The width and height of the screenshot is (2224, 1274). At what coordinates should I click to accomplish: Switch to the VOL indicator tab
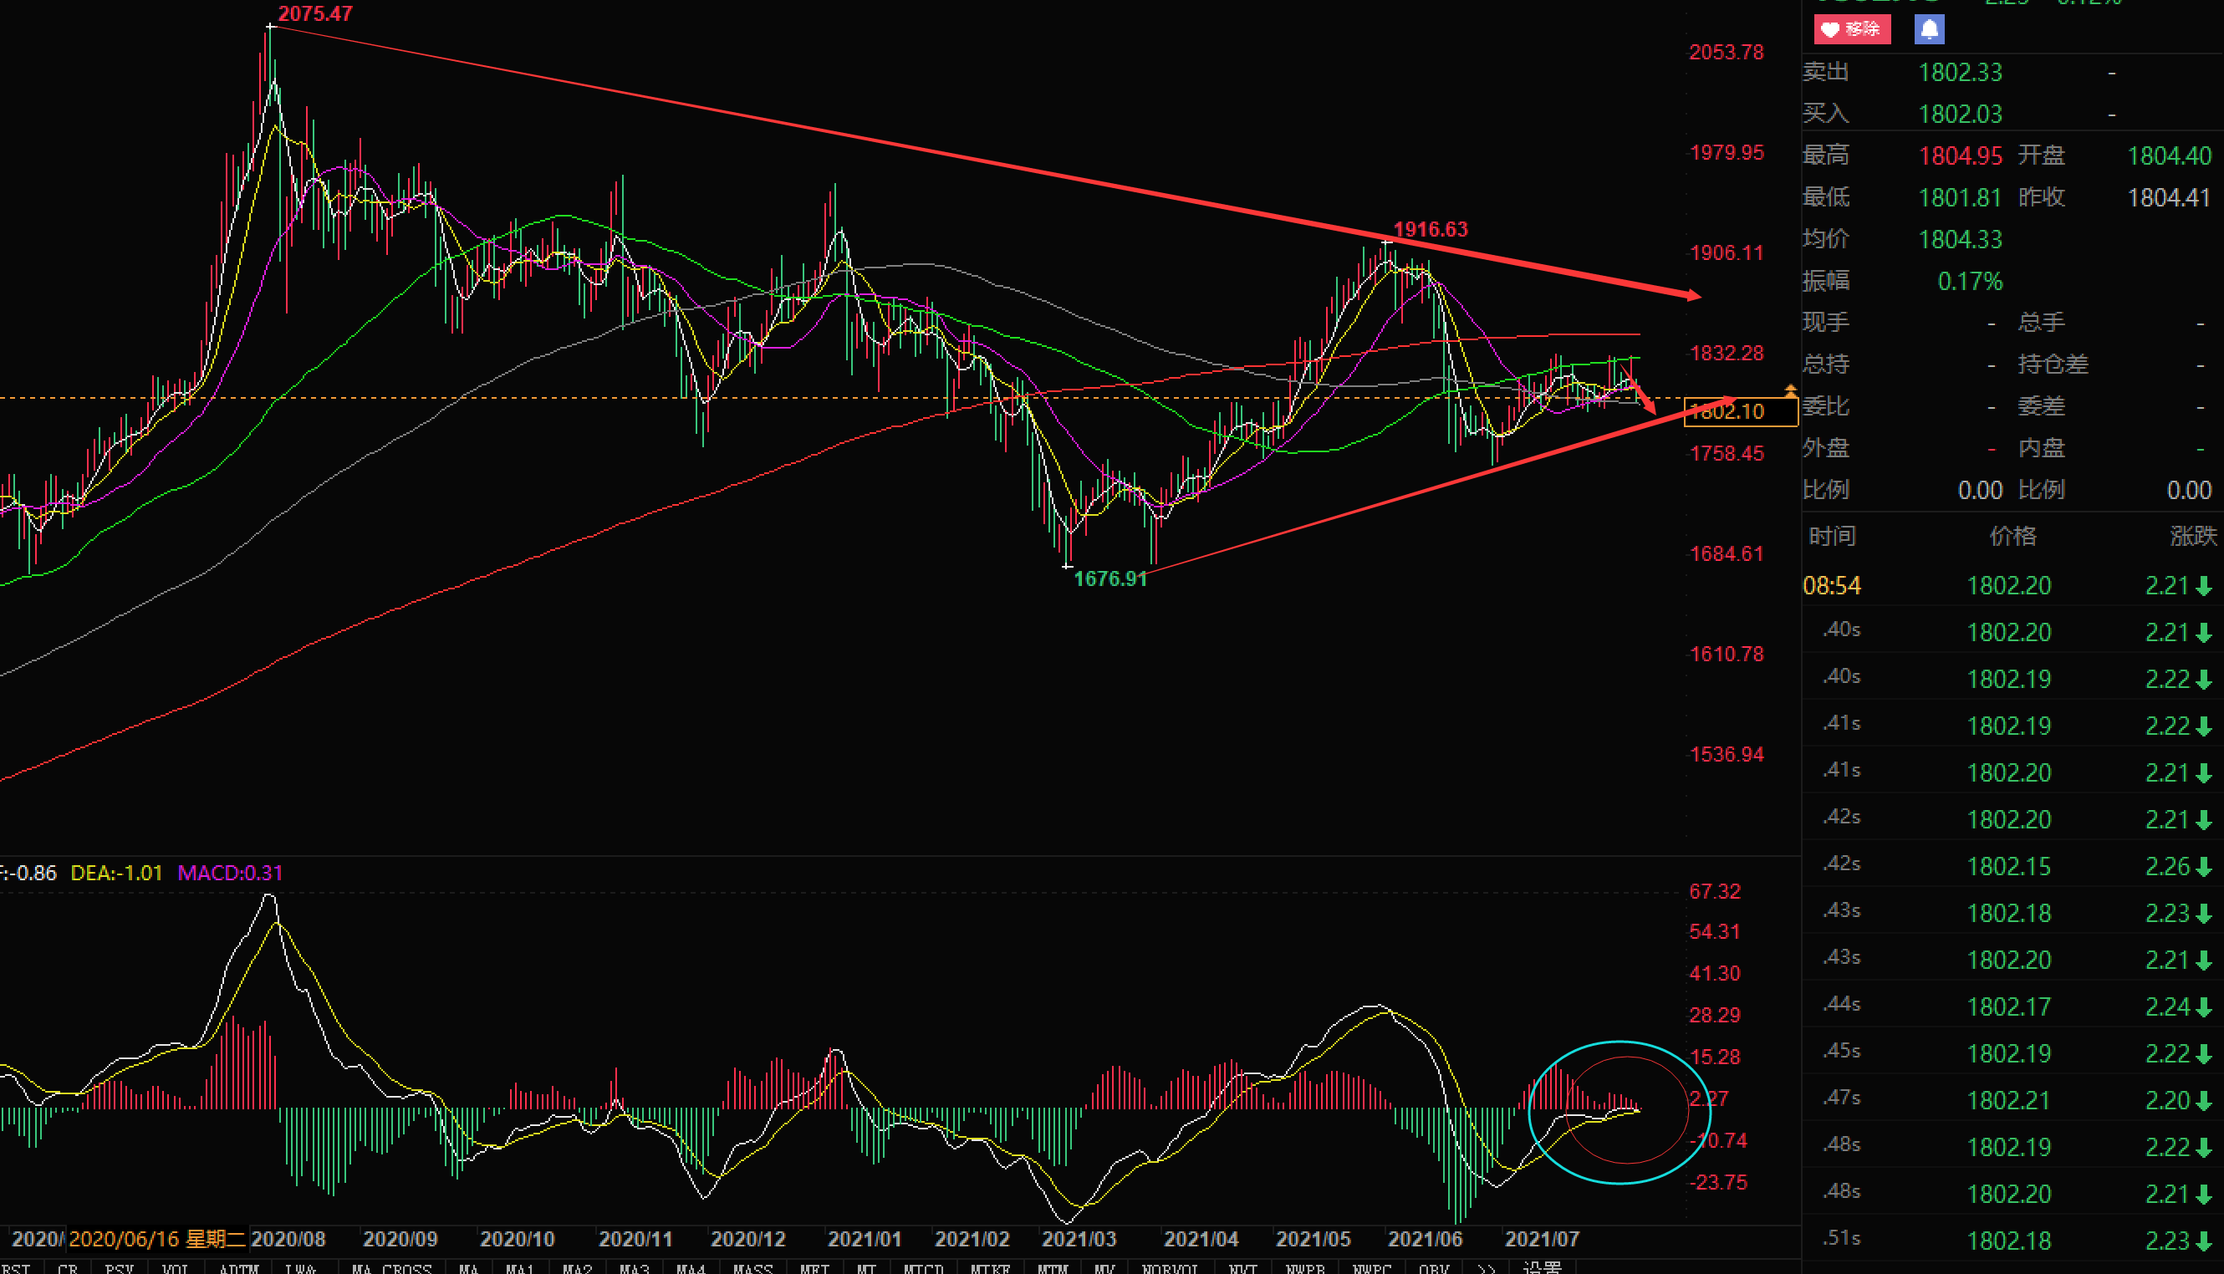[174, 1268]
